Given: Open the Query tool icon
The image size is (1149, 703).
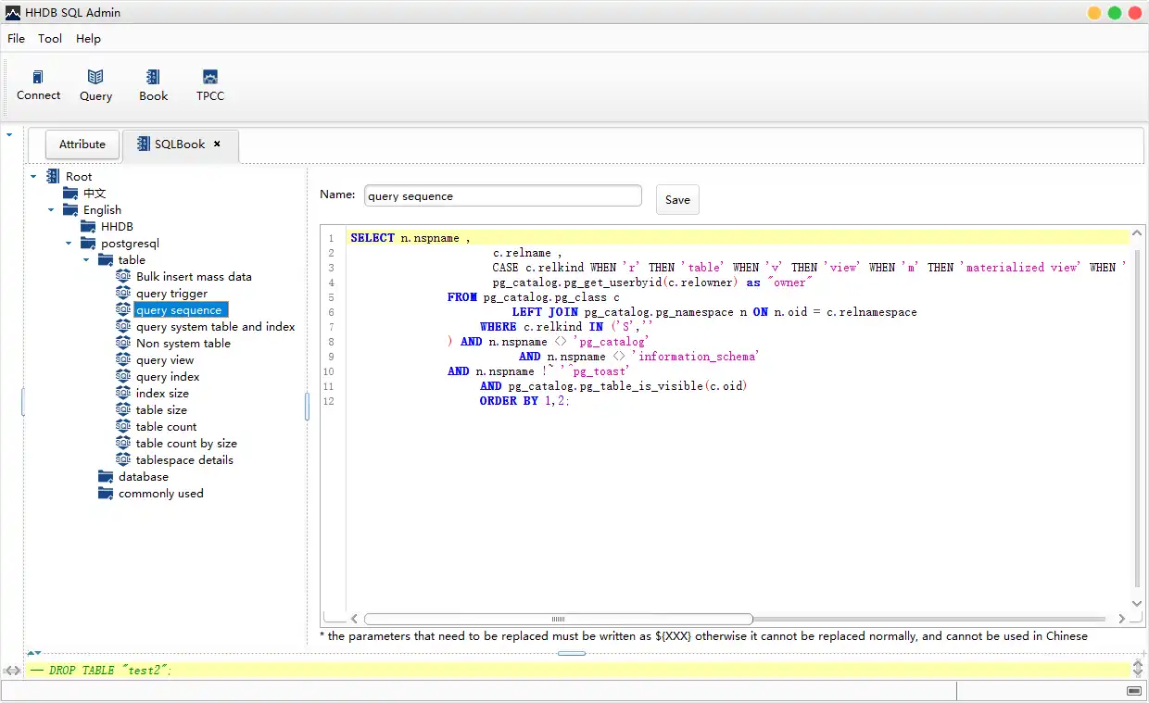Looking at the screenshot, I should (x=95, y=78).
